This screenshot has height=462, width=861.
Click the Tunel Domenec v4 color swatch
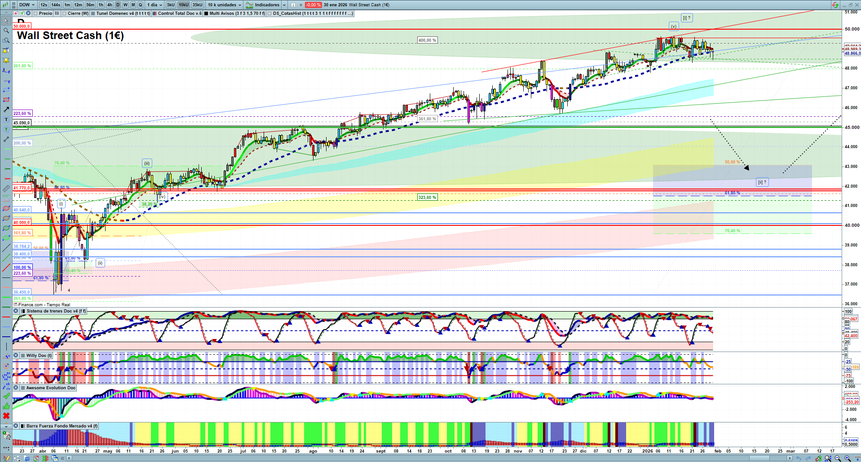click(x=93, y=13)
